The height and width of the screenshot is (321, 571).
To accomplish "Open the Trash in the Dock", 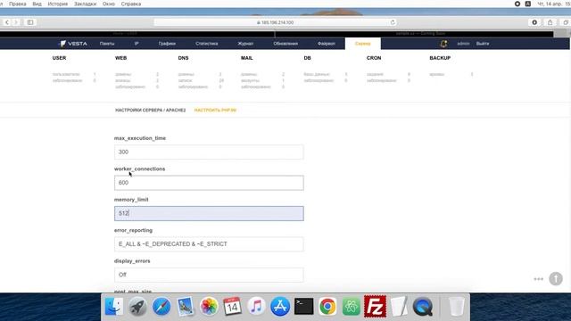I will 456,307.
